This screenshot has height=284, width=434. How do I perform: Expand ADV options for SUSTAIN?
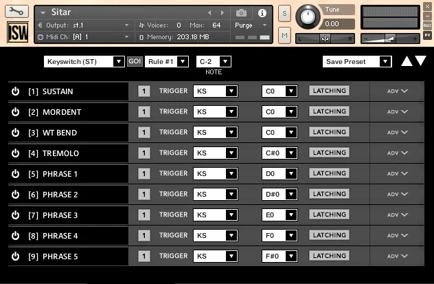pyautogui.click(x=398, y=91)
